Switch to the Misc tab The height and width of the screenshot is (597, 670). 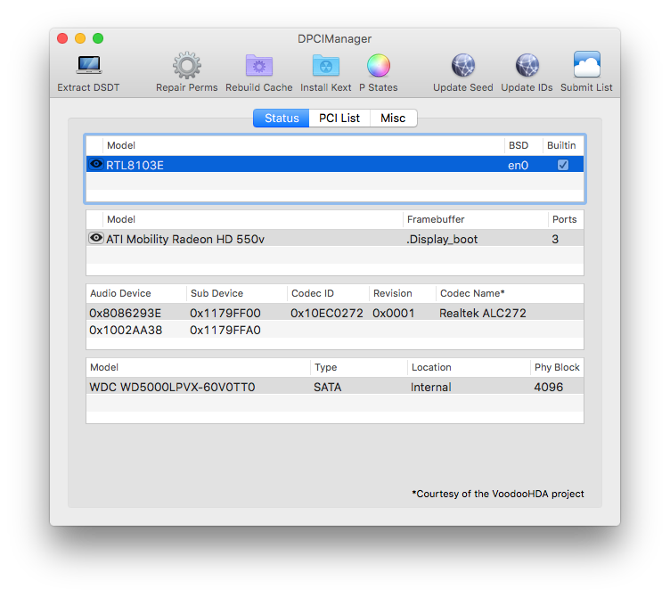[393, 118]
